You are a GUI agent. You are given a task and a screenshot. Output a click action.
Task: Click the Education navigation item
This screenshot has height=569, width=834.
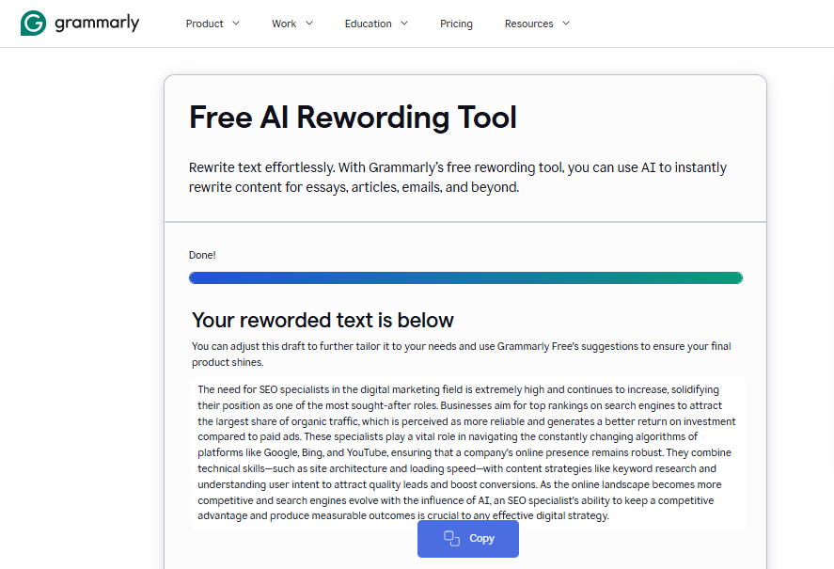367,24
